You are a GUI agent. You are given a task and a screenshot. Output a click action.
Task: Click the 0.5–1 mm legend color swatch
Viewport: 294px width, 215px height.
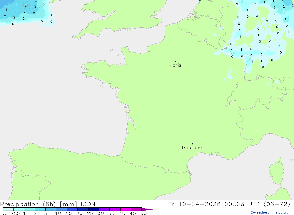click(x=19, y=209)
